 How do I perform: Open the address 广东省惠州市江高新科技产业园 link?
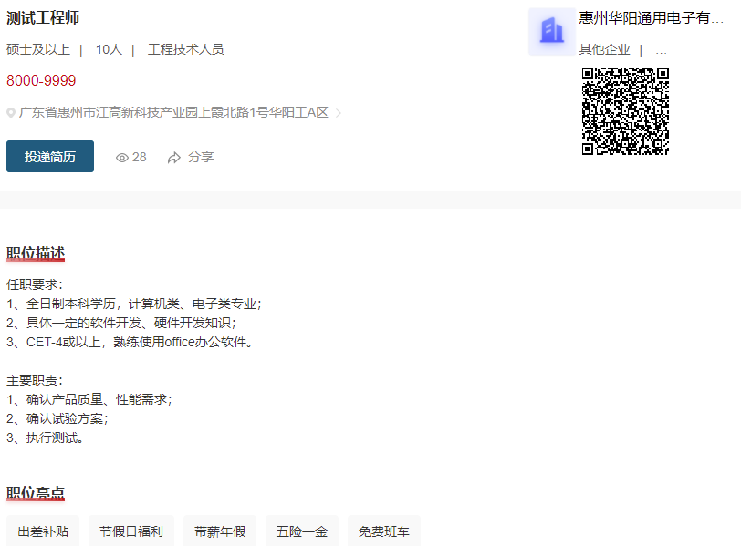tap(173, 112)
